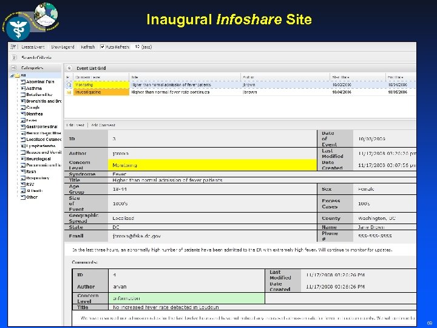Collapse the All folder tree node
This screenshot has height=328, width=437.
point(12,75)
